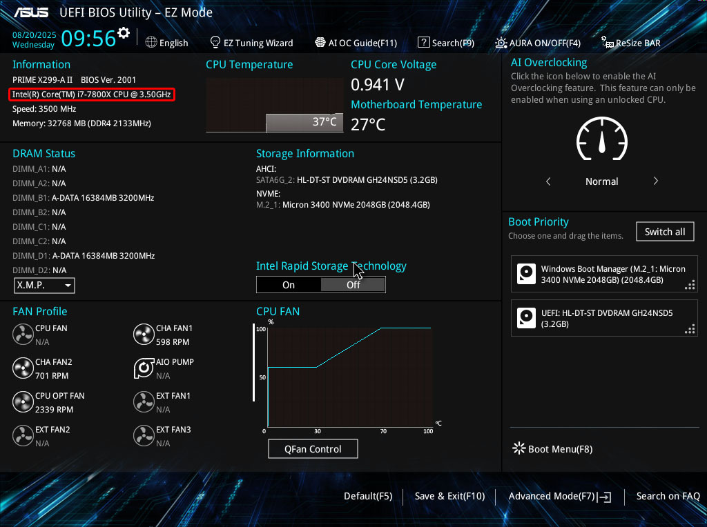Click DIMM_D1 A-DATA 16384MB entry
This screenshot has height=527, width=707.
[84, 256]
